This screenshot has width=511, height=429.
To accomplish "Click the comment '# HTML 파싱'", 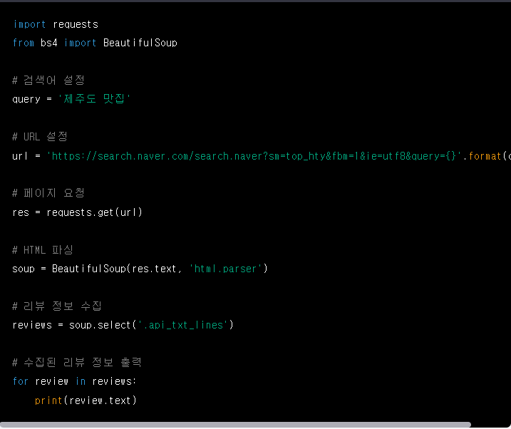I will [x=43, y=250].
